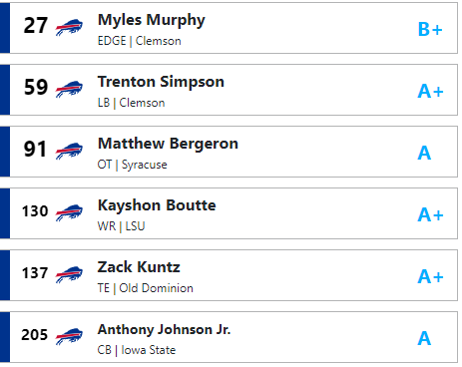Click the A+ grade for Zack Kuntz
462x367 pixels.
[x=430, y=276]
